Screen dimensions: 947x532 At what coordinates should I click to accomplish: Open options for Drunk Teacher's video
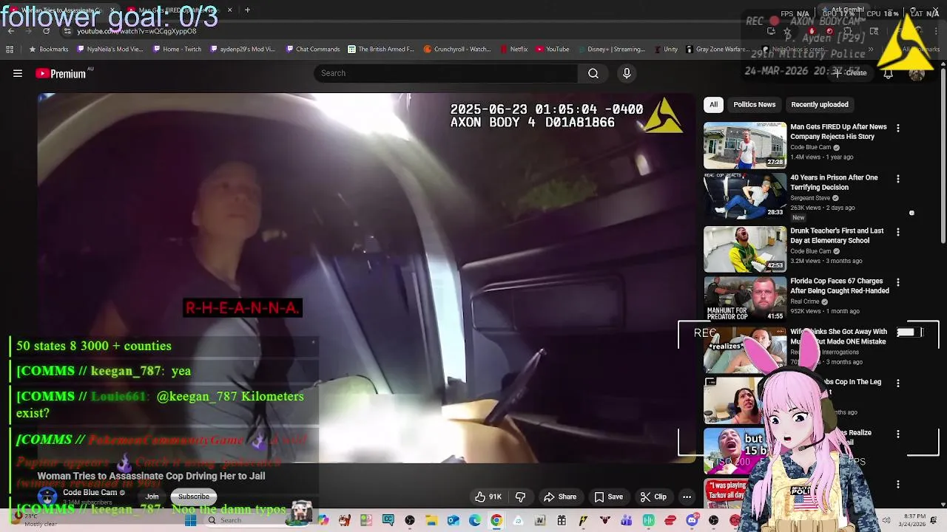[x=898, y=232]
